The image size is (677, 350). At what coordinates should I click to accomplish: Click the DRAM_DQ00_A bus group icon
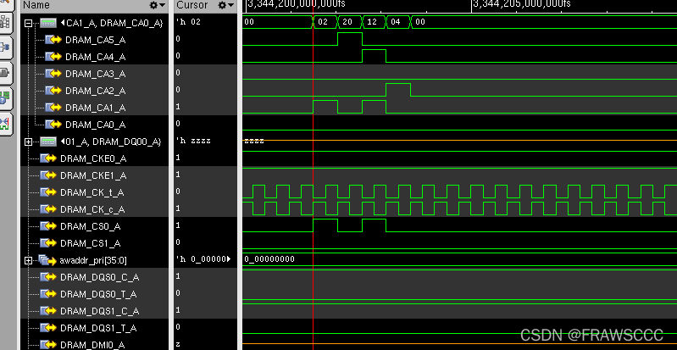click(47, 142)
